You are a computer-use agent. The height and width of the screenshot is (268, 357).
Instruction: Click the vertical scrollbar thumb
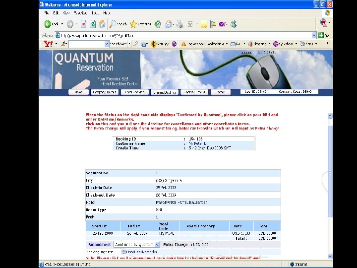pyautogui.click(x=330, y=171)
